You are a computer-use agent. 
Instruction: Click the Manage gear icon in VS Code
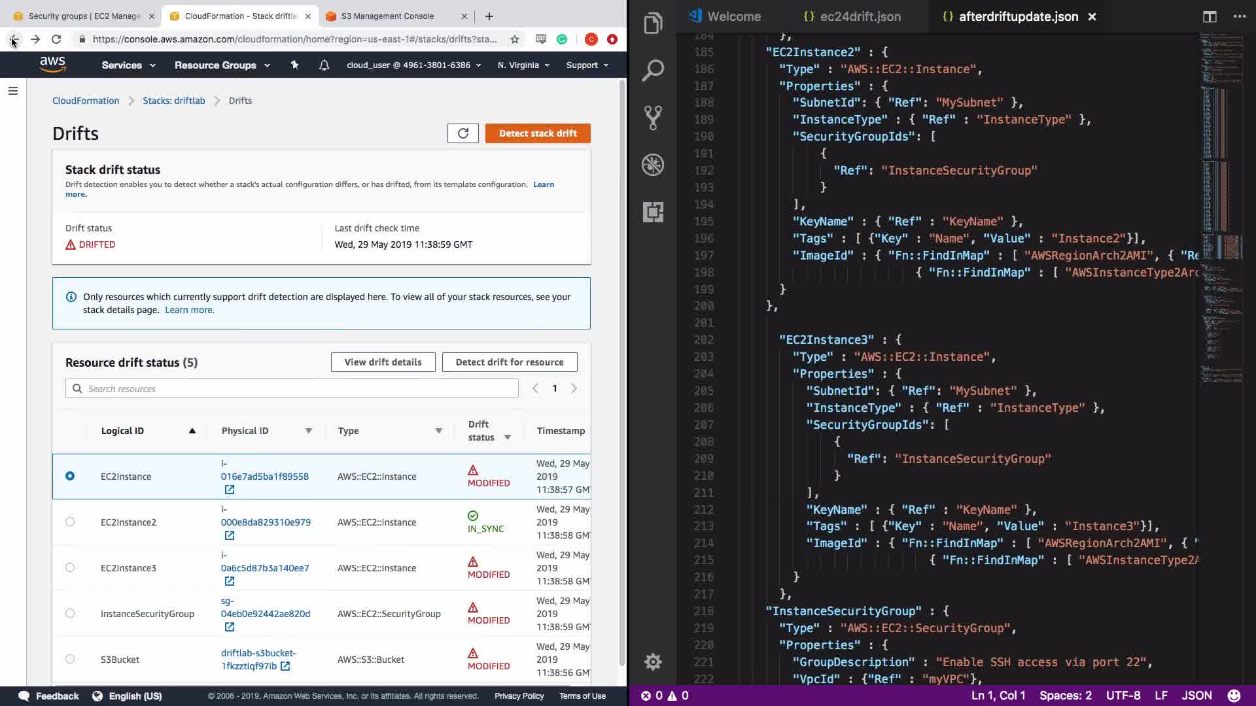coord(653,662)
